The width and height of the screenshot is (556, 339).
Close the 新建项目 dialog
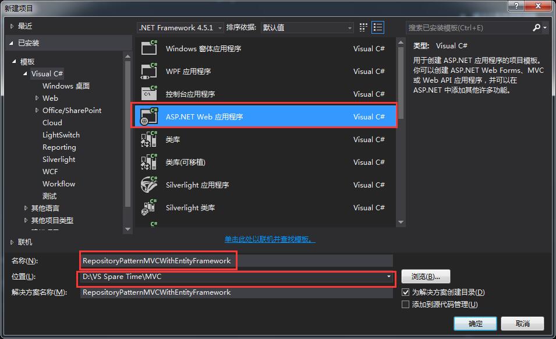point(538,6)
